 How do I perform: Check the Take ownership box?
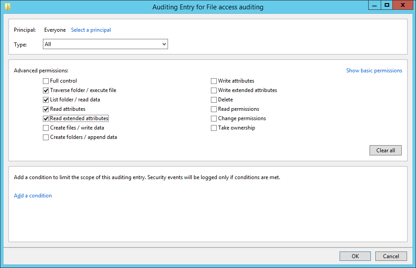pyautogui.click(x=214, y=128)
